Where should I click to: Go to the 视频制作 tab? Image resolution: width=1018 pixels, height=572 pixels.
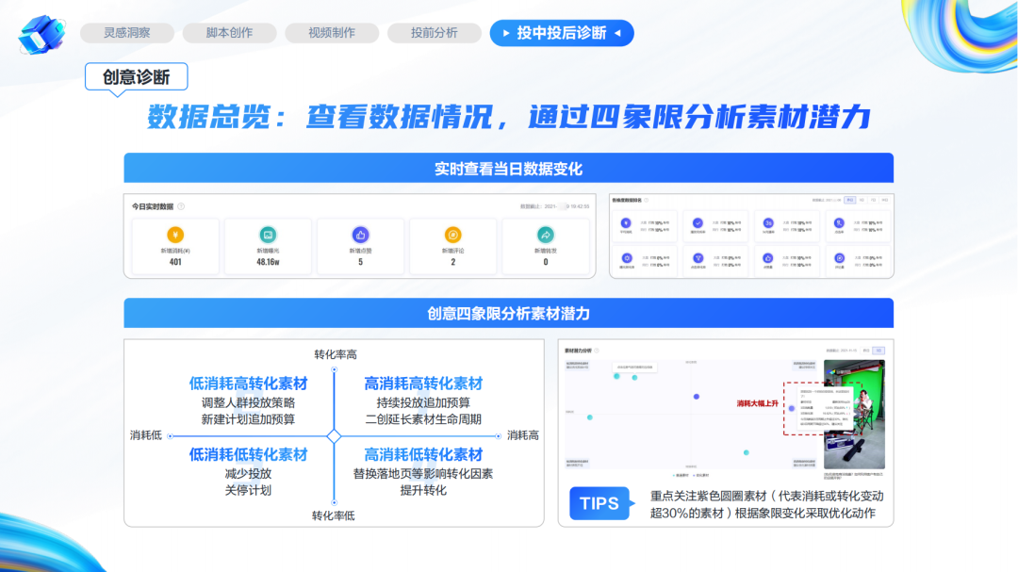coord(332,33)
